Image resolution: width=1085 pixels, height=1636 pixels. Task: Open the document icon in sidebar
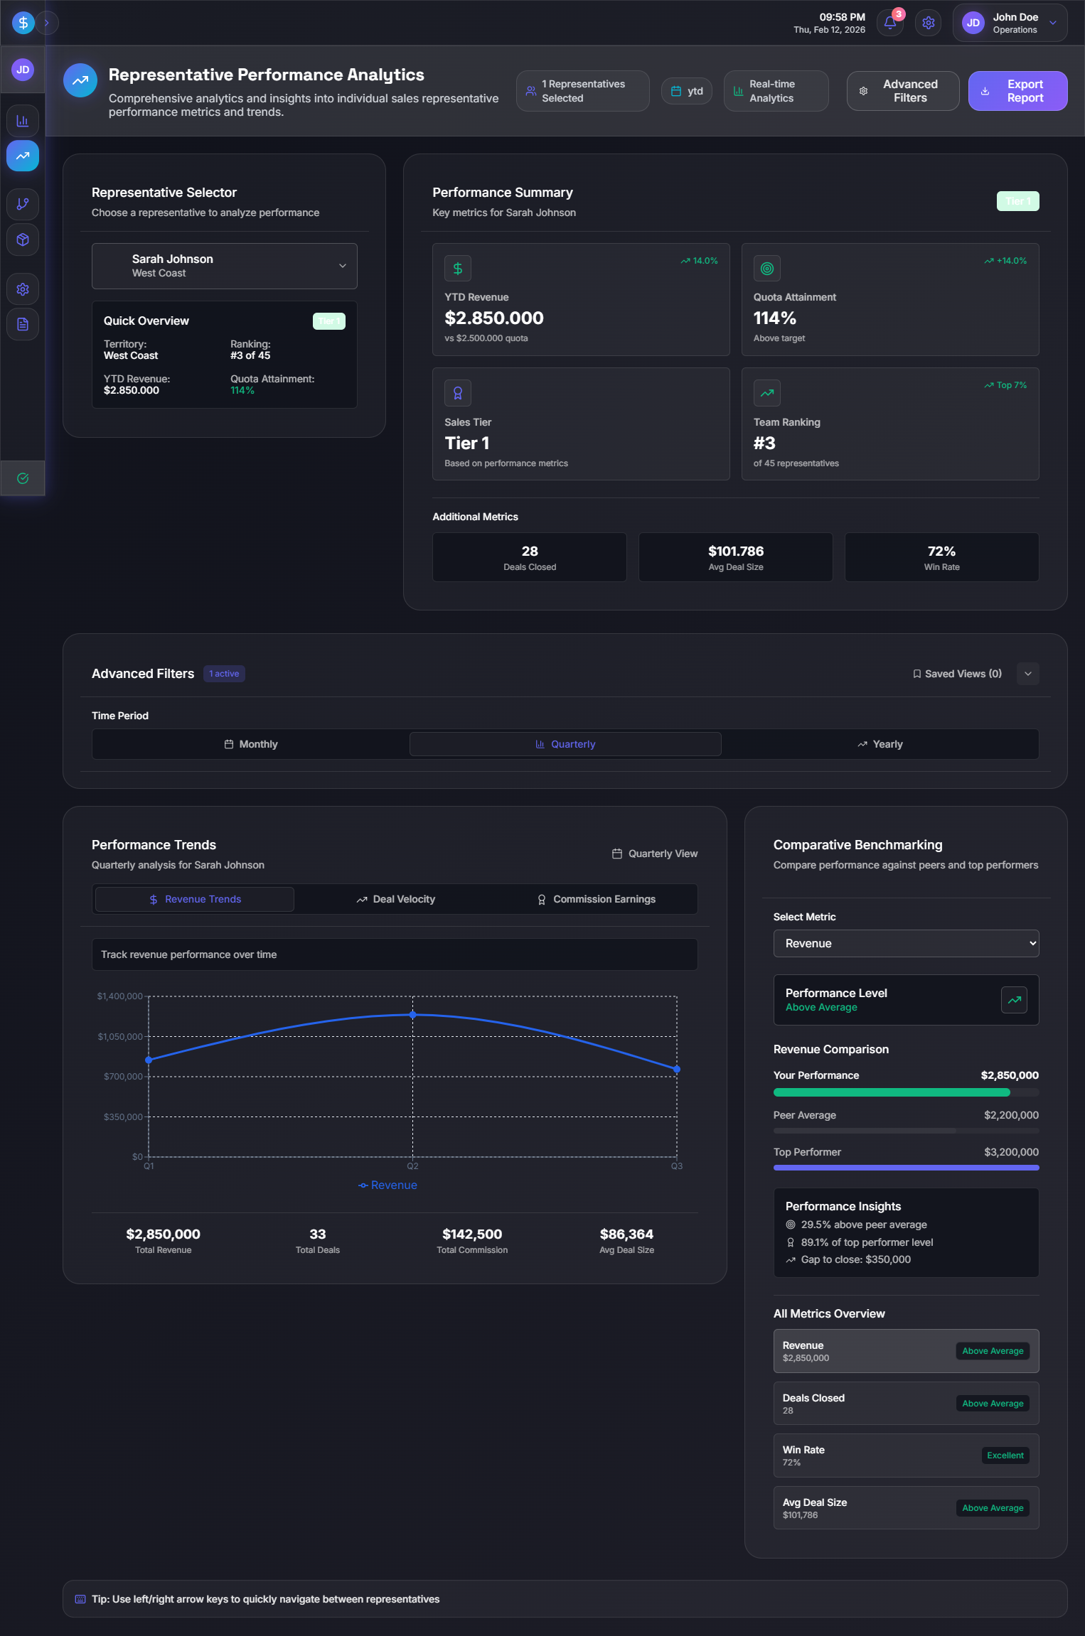[23, 324]
